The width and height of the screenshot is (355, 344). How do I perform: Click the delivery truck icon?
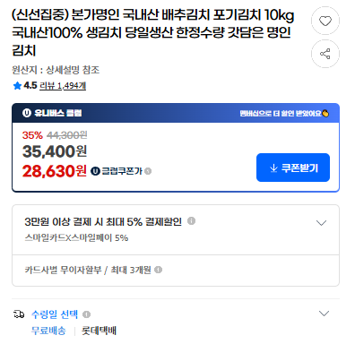[19, 314]
